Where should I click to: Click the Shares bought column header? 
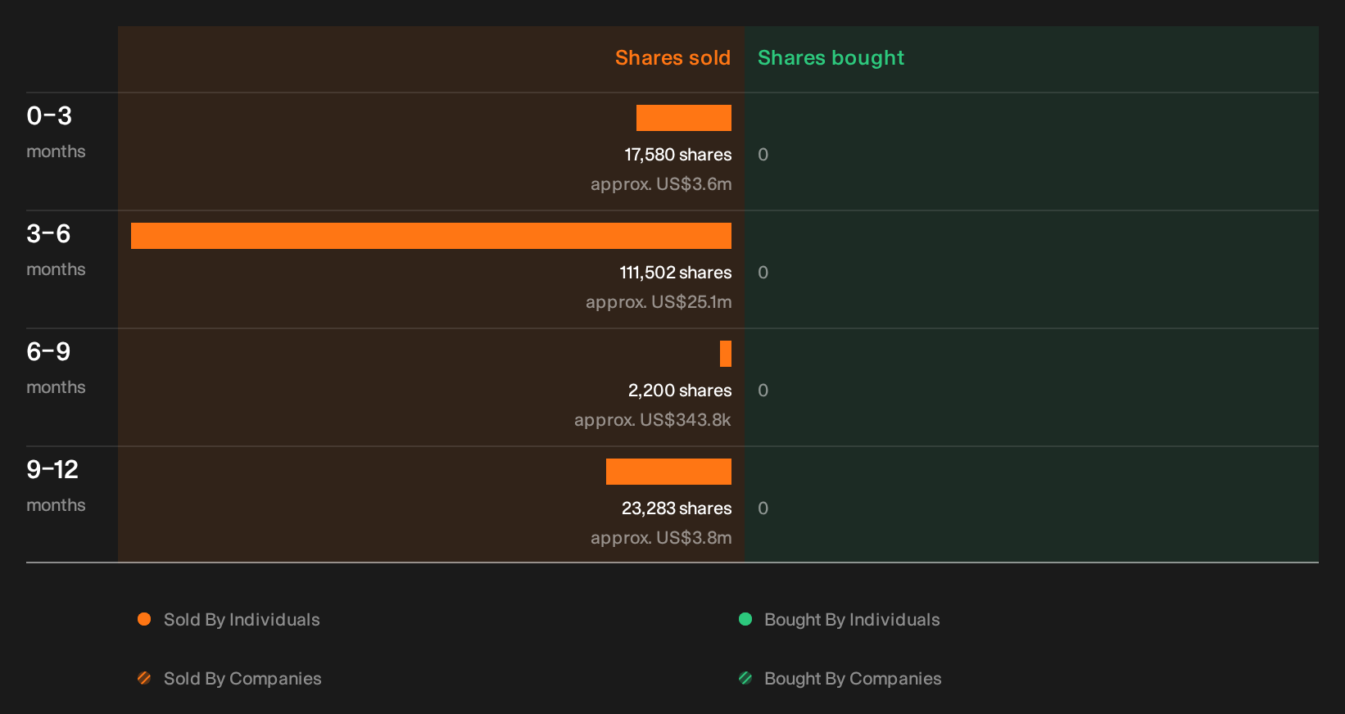(x=831, y=58)
